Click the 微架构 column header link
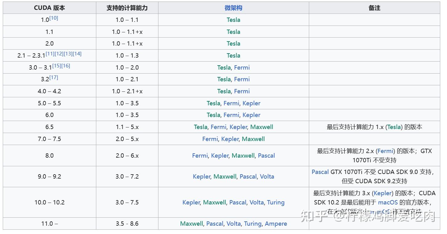The image size is (447, 234). coord(233,8)
